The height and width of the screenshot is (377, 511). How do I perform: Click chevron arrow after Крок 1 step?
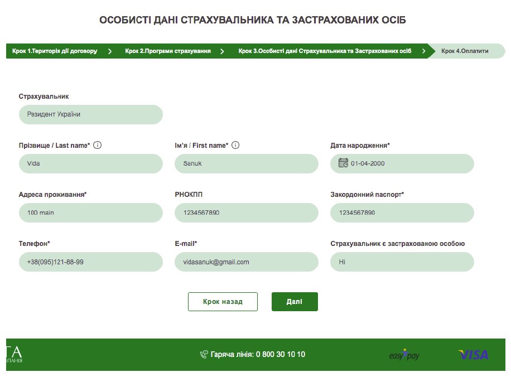[x=110, y=51]
